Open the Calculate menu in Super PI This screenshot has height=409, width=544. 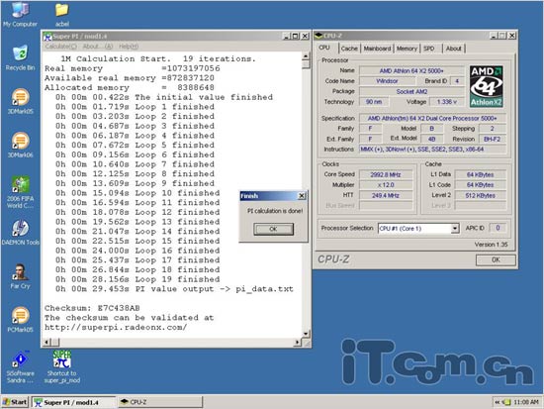[x=60, y=47]
